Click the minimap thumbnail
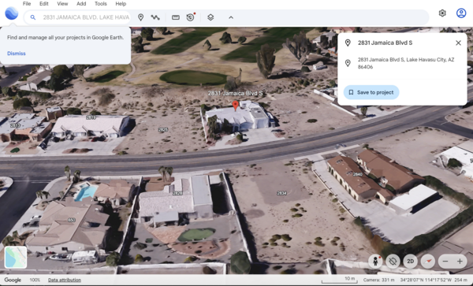This screenshot has height=286, width=473. click(x=16, y=257)
